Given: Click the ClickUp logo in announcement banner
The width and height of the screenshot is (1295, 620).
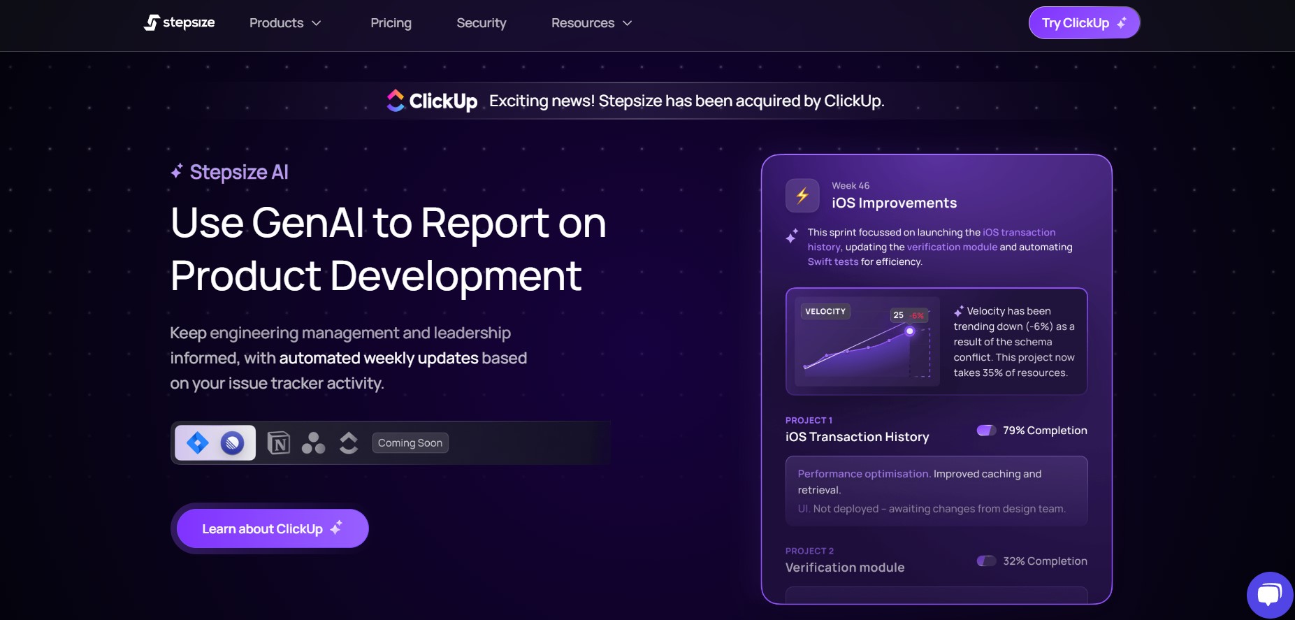Looking at the screenshot, I should 432,101.
